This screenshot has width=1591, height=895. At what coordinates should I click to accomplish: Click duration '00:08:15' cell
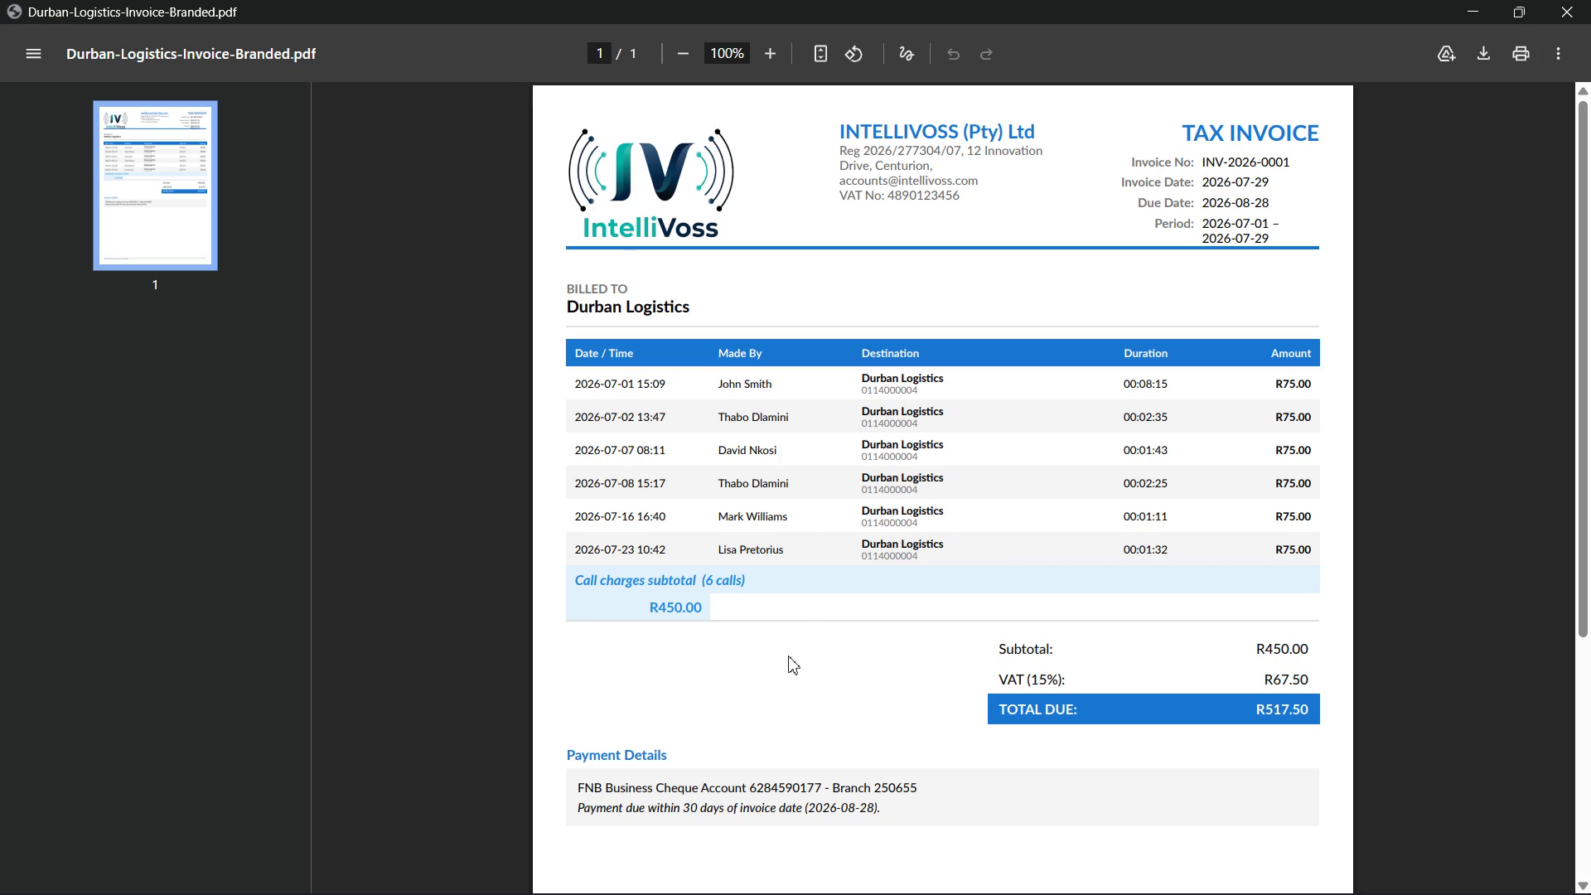1145,384
